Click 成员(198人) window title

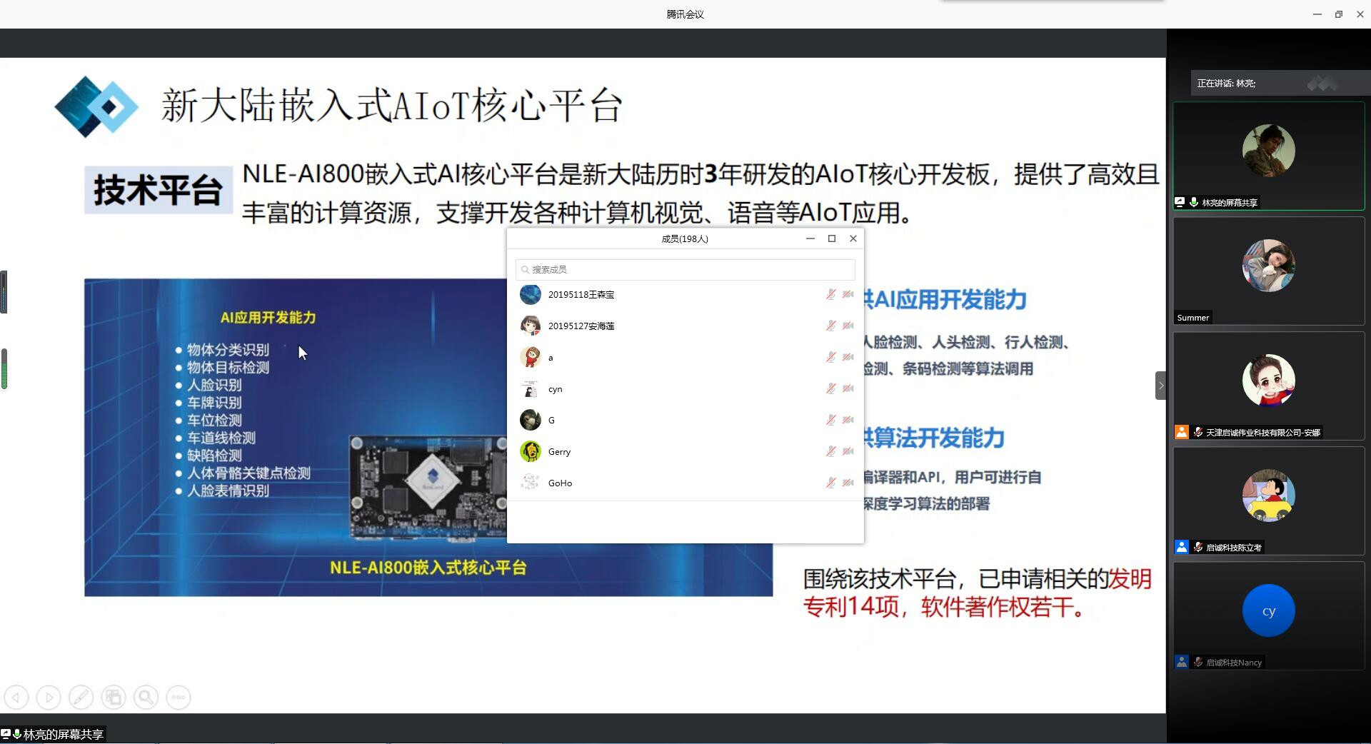pyautogui.click(x=685, y=239)
